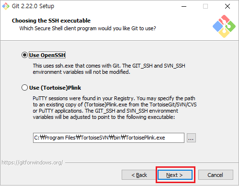The width and height of the screenshot is (239, 186).
Task: Cancel the Git setup
Action: 216,175
